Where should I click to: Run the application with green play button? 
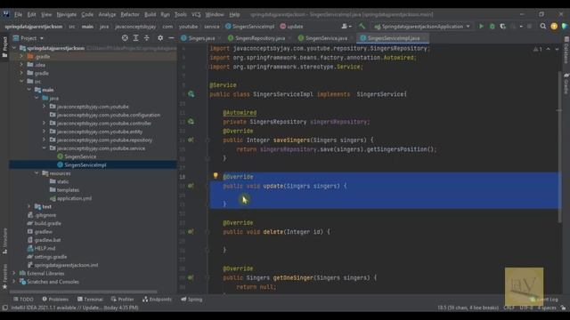tap(481, 27)
